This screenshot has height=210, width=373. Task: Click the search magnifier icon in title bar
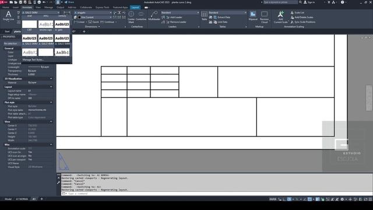[301, 2]
